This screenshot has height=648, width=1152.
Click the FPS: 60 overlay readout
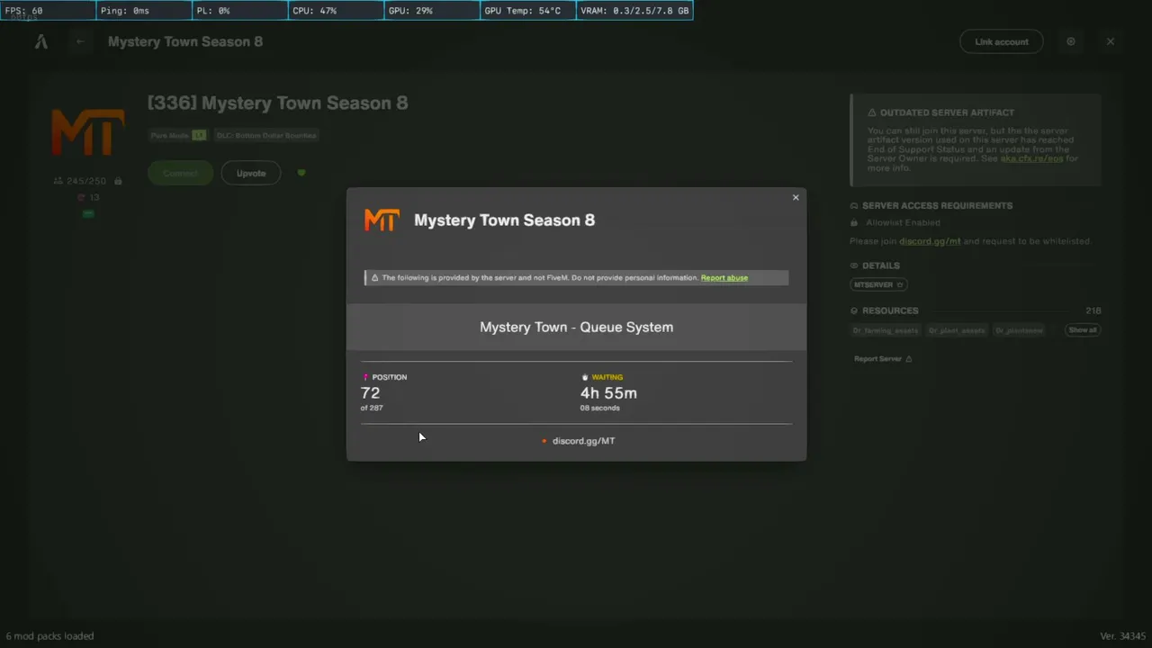(x=48, y=11)
